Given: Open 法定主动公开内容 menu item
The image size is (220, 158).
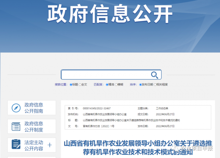Looking at the screenshot, I should coord(32,145).
